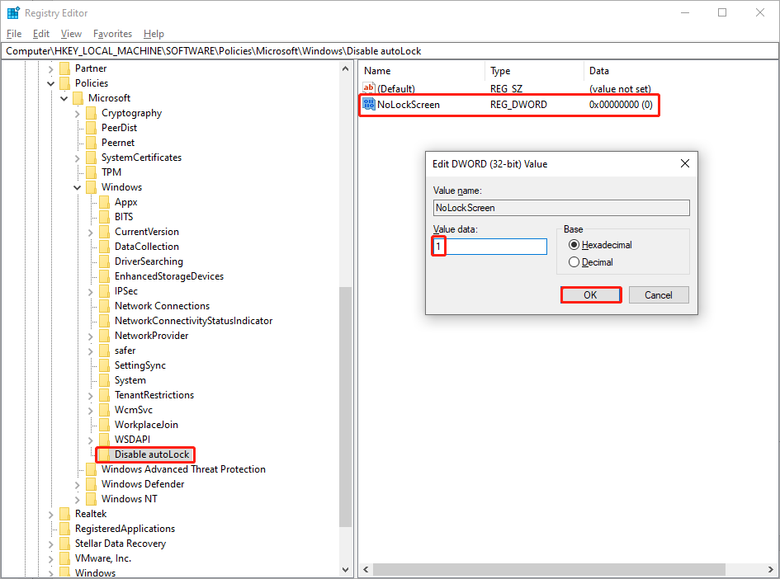Select the SettingSync folder icon
The height and width of the screenshot is (579, 780).
(105, 365)
